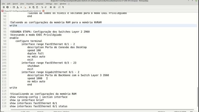Save the file using the floppy icon
Image resolution: width=199 pixels, height=112 pixels.
[x=14, y=7]
